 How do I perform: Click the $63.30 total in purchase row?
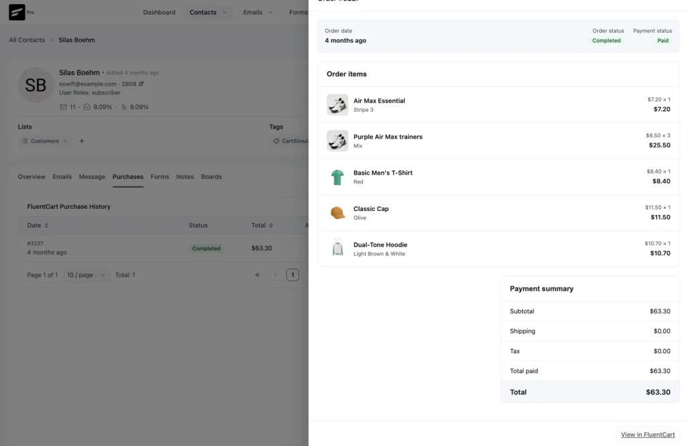(x=262, y=248)
